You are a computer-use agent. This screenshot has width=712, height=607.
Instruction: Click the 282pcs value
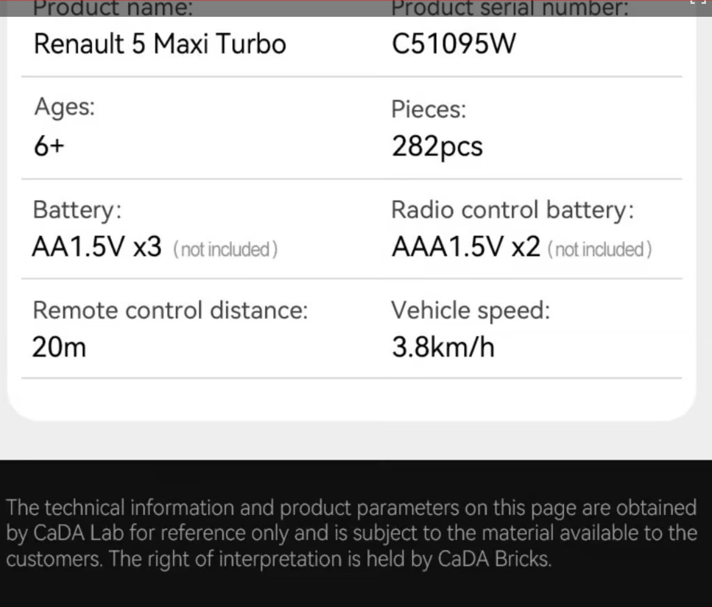[437, 147]
